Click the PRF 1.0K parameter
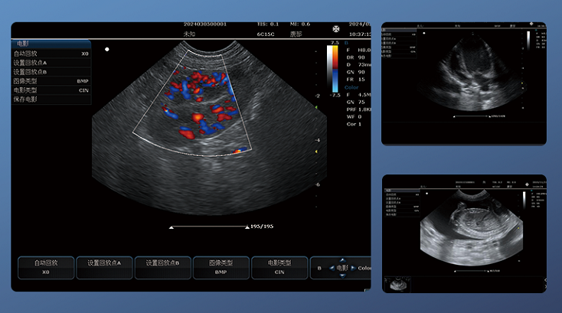 point(358,109)
